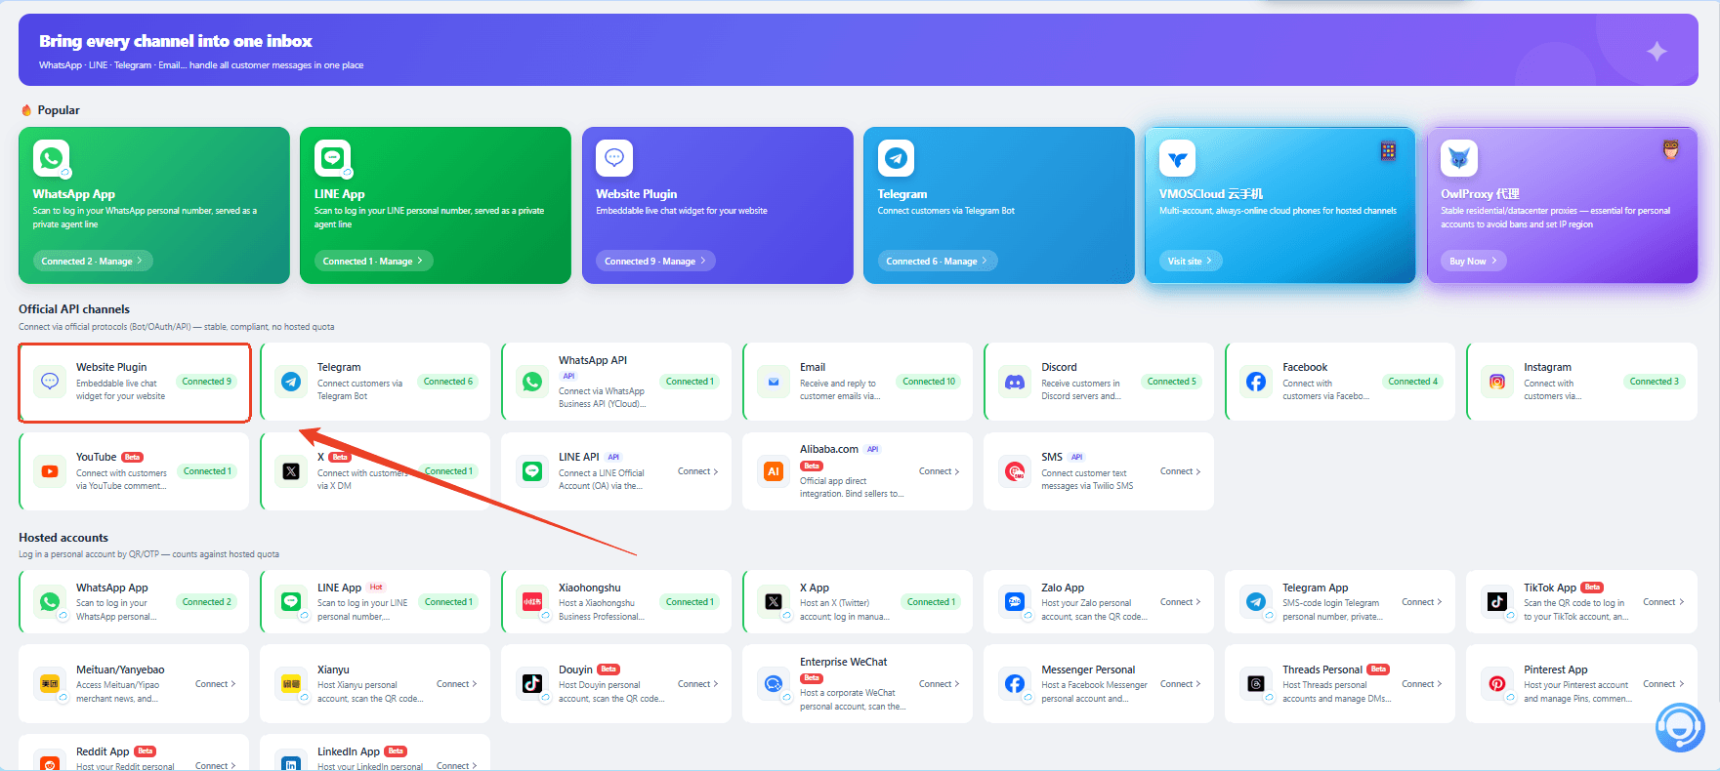Click the Discord logo icon
The height and width of the screenshot is (771, 1720).
pos(1015,382)
